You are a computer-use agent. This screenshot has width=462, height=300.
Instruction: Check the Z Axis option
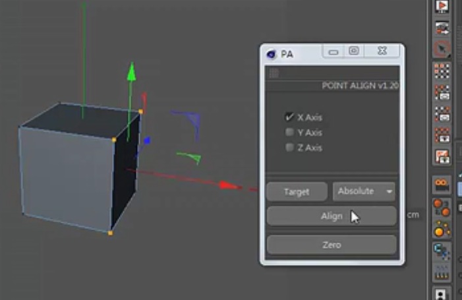[x=289, y=147]
